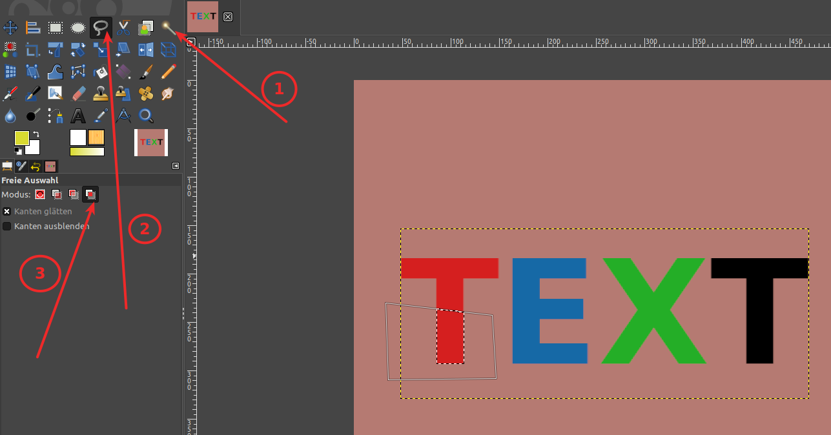Screen dimensions: 831x435
Task: Select the Perspective Clone tool
Action: point(123,94)
